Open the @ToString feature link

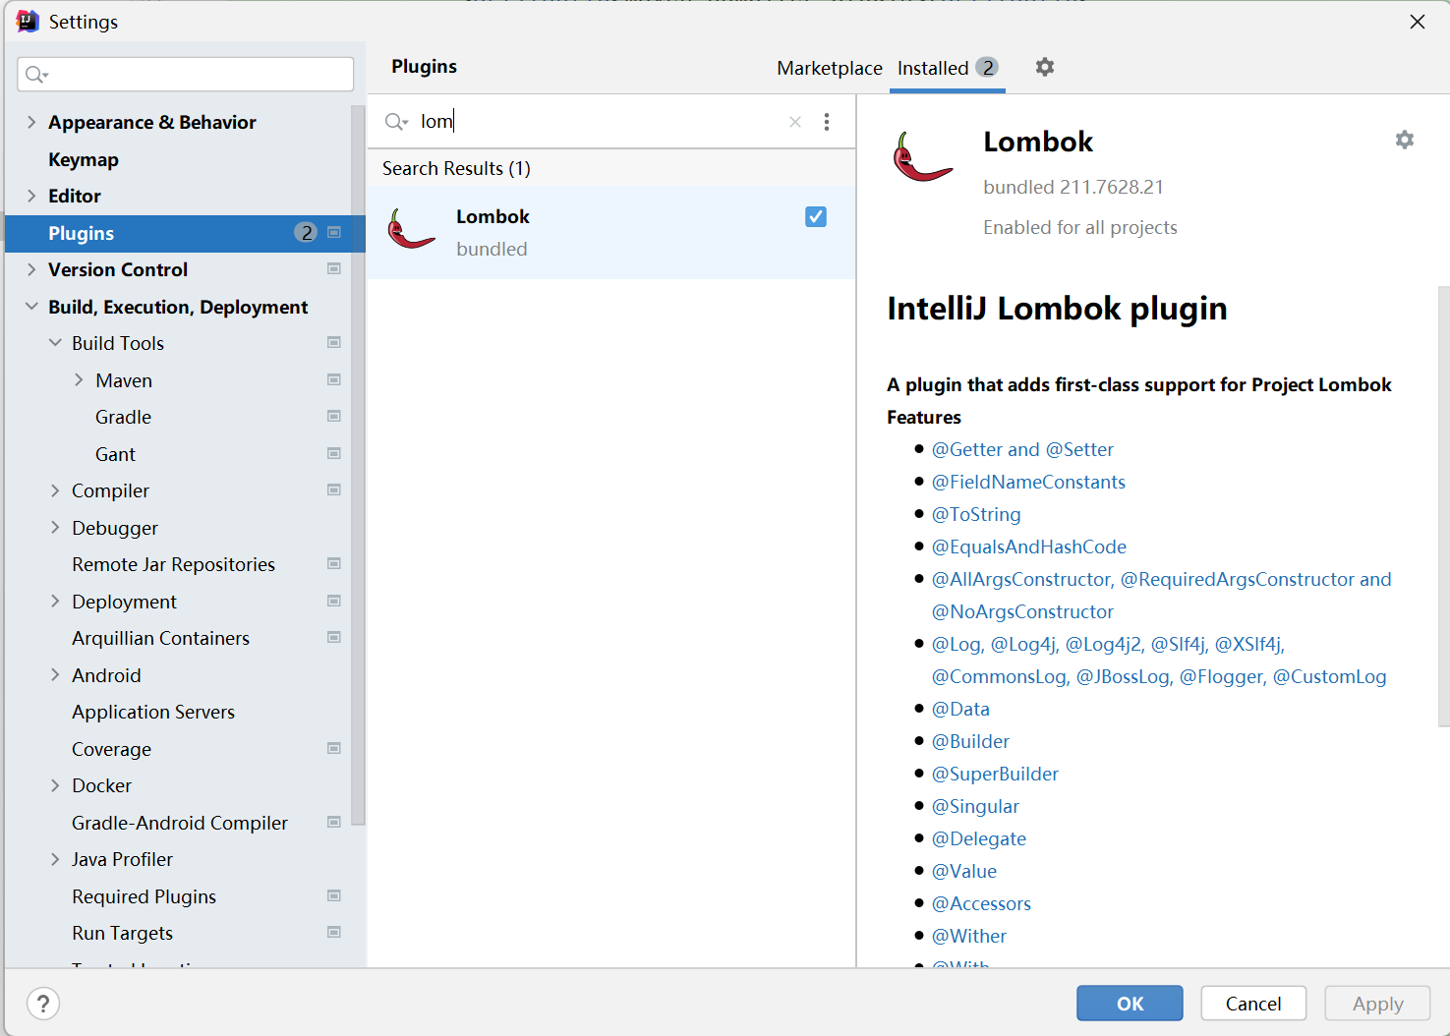tap(976, 514)
